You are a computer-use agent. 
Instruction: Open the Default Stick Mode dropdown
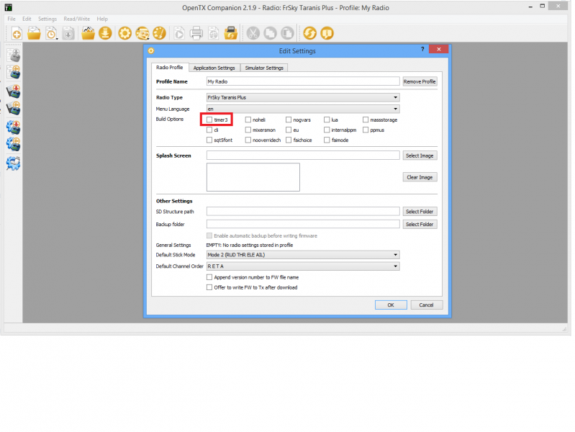(302, 254)
